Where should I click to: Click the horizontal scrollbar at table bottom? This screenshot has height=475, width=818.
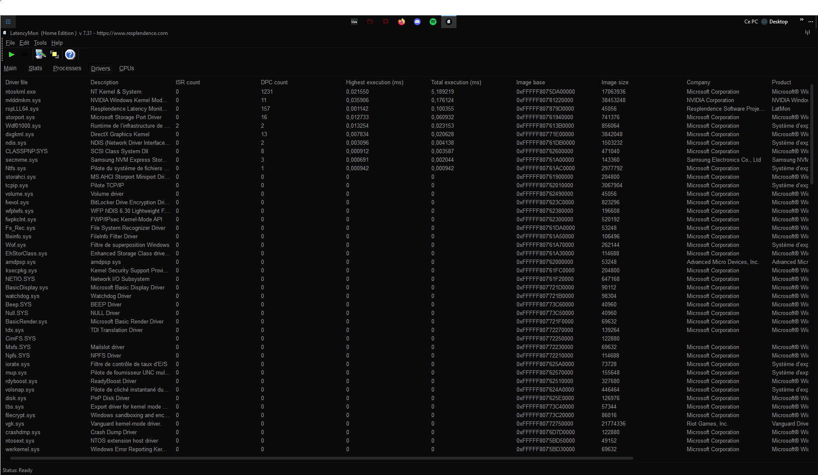[x=321, y=458]
